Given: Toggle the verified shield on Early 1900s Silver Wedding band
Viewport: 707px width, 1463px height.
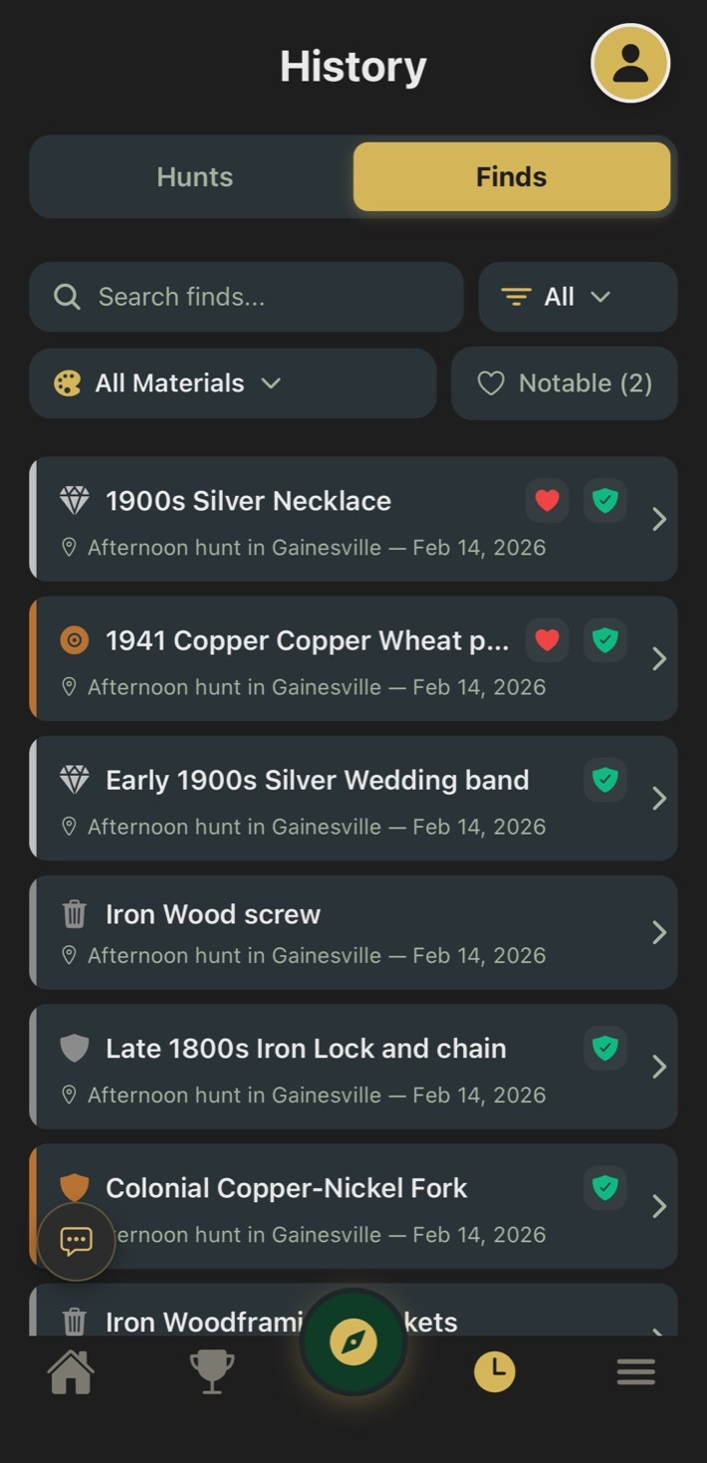Looking at the screenshot, I should [x=604, y=780].
